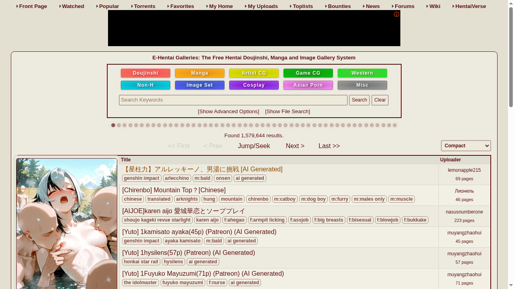Open the Front Page menu item
The height and width of the screenshot is (289, 514).
33,6
